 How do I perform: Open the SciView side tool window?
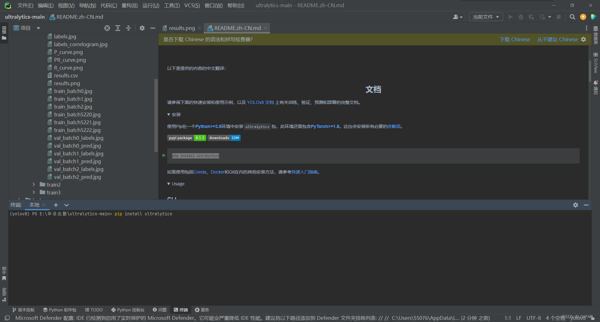(x=596, y=63)
